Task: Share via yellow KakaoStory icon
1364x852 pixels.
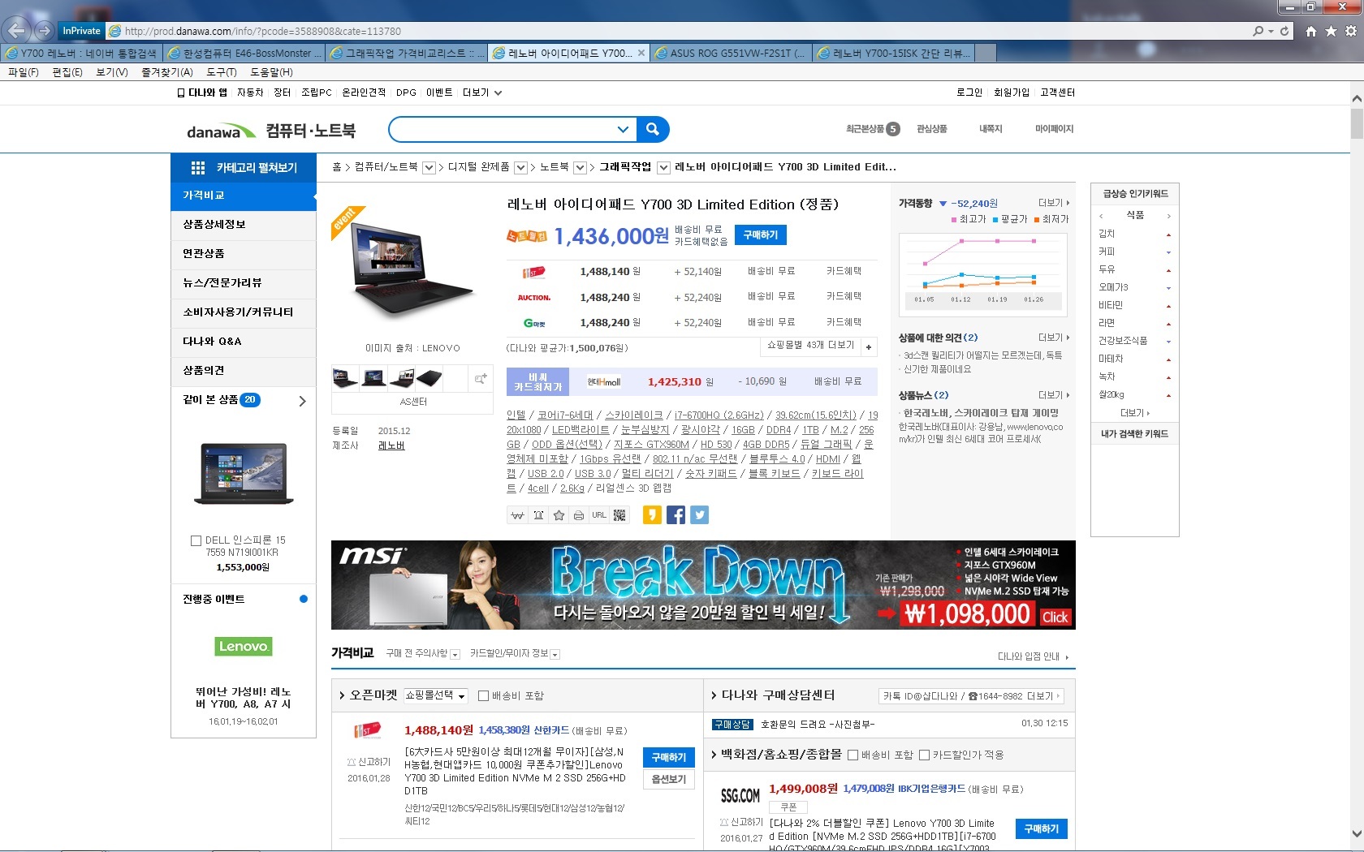Action: tap(651, 515)
